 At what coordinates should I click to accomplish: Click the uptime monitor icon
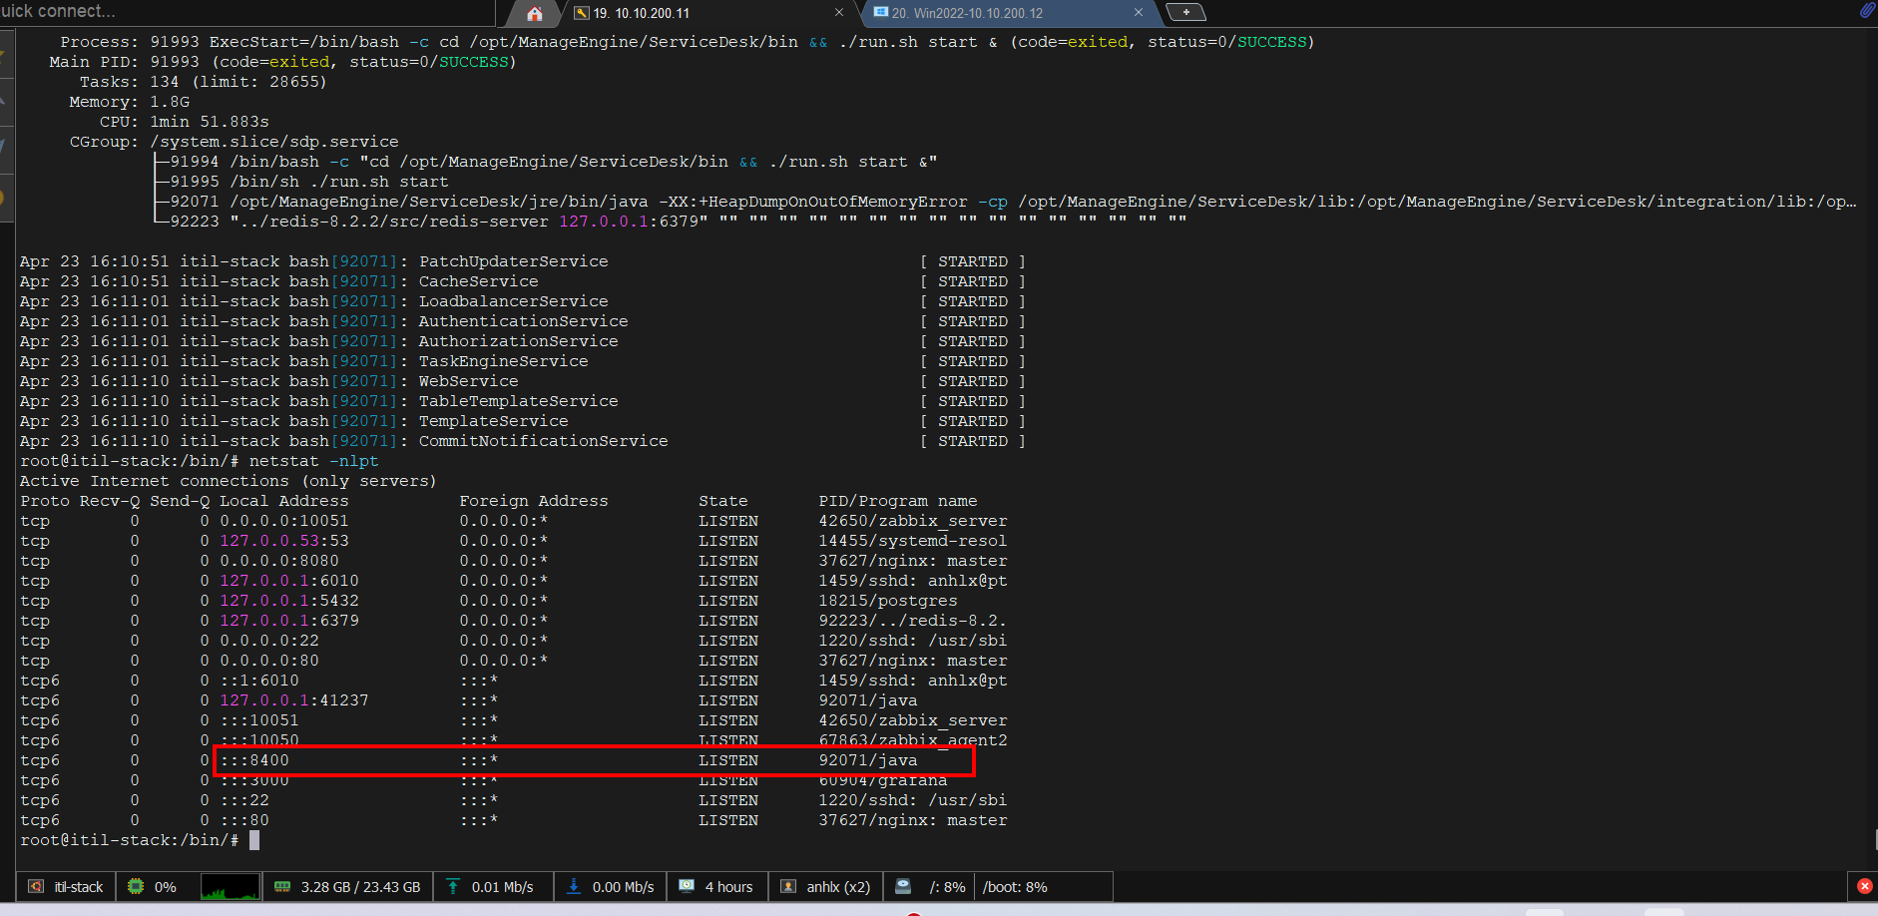(687, 887)
